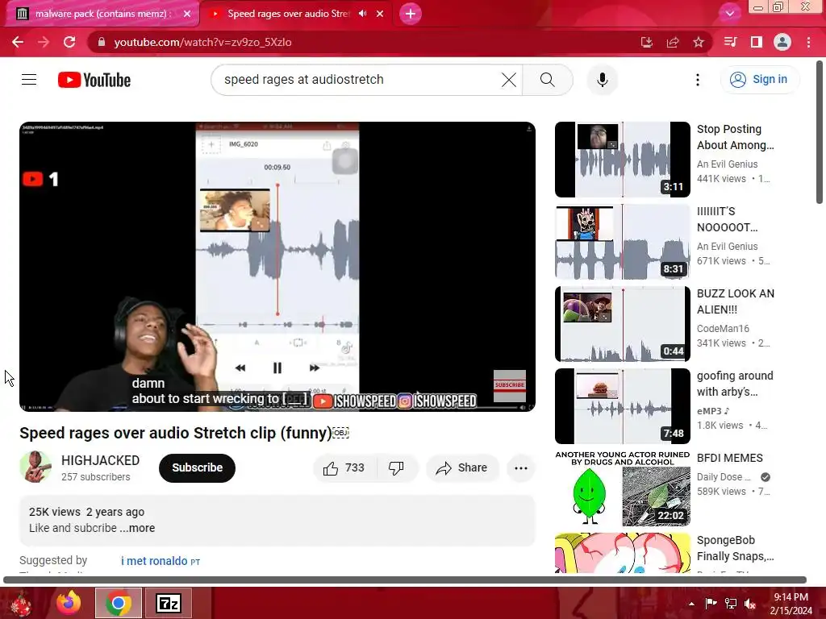Clear the search query with X
Viewport: 826px width, 619px height.
pos(508,80)
